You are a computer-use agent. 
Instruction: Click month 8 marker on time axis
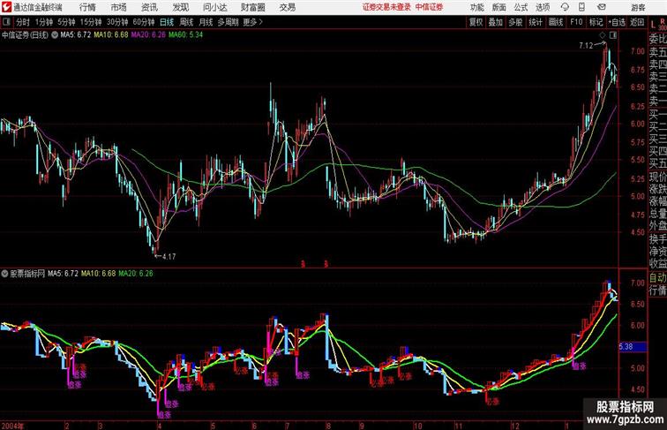point(328,426)
